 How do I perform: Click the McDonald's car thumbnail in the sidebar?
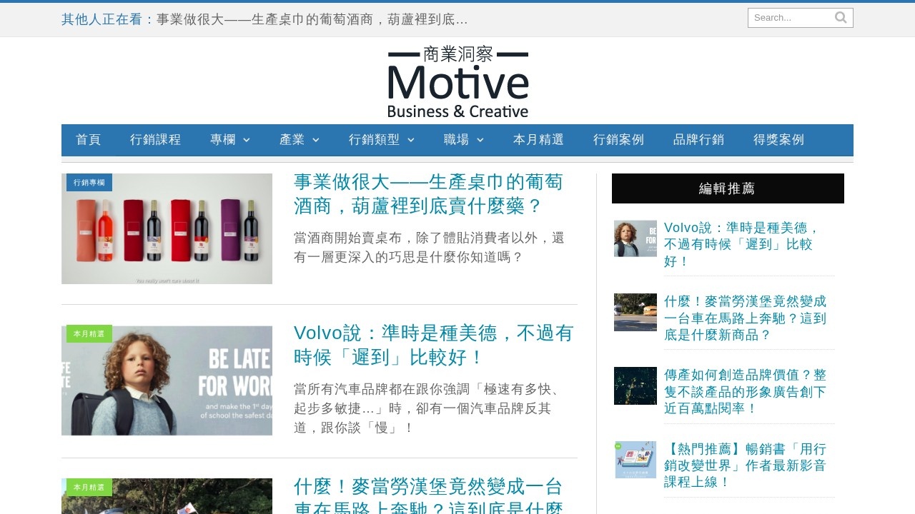pos(635,312)
